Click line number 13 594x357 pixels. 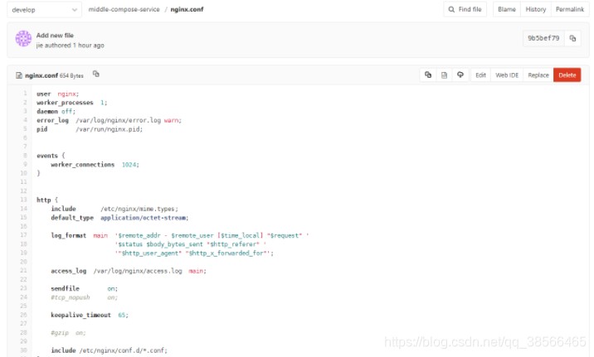(23, 200)
